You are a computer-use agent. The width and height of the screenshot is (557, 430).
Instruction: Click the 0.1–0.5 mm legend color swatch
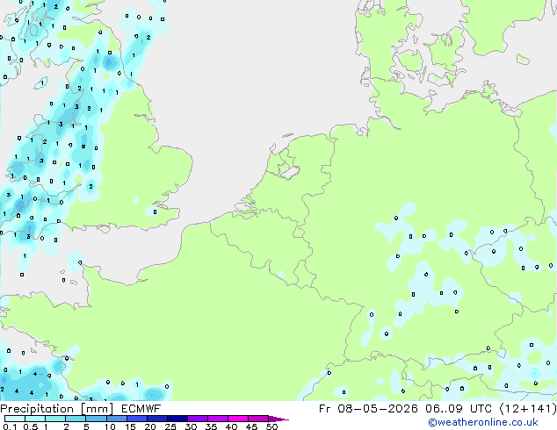point(15,419)
